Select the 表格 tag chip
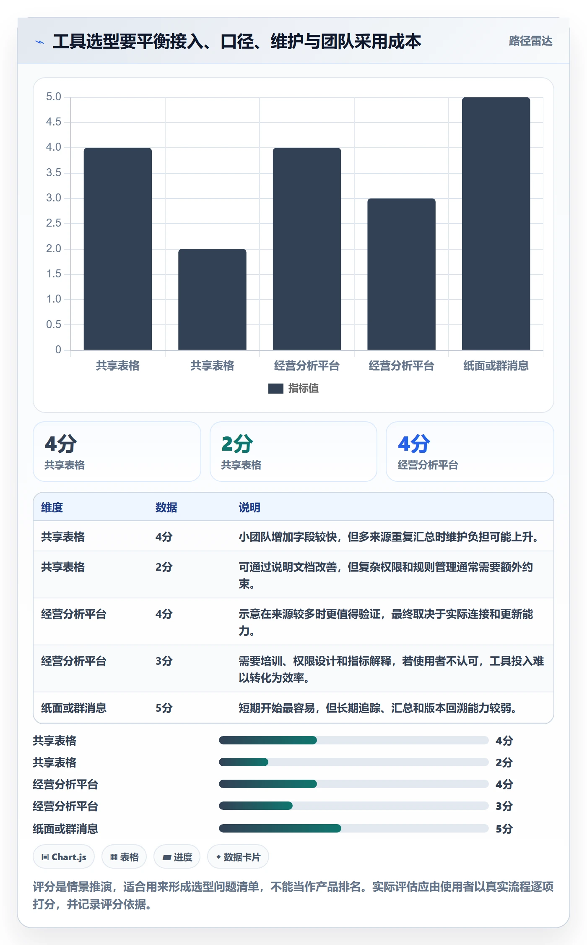This screenshot has width=587, height=945. 124,857
